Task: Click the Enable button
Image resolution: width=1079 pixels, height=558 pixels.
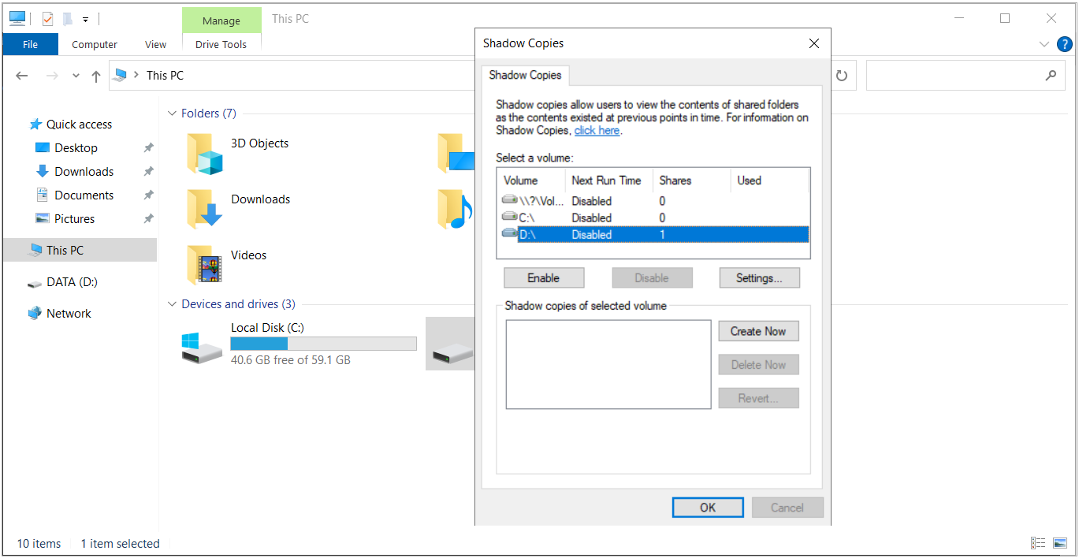Action: tap(544, 278)
